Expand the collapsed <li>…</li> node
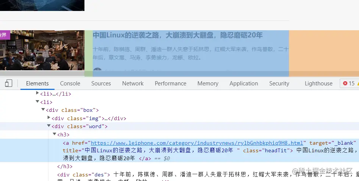The image size is (359, 181). pos(37,93)
